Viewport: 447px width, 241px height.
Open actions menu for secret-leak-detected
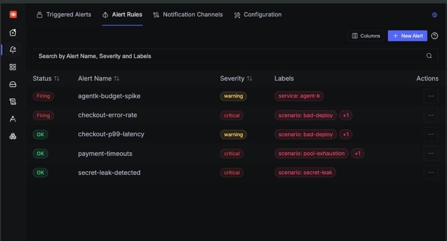tap(431, 173)
